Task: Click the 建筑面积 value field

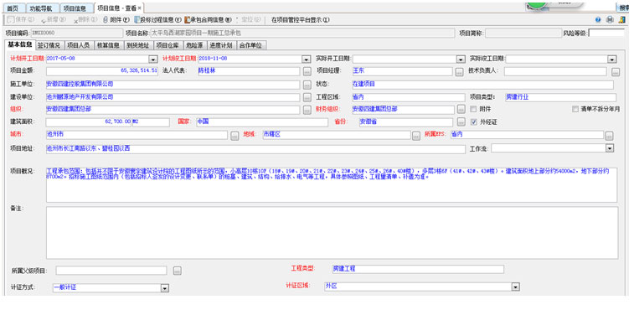Action: point(89,122)
